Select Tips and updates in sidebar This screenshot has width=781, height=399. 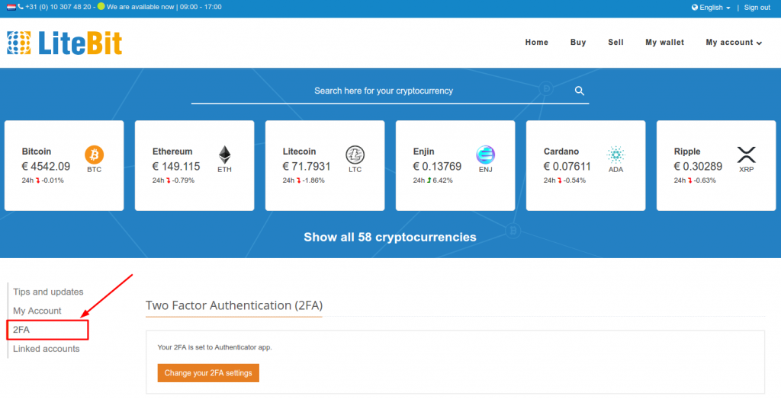[48, 292]
